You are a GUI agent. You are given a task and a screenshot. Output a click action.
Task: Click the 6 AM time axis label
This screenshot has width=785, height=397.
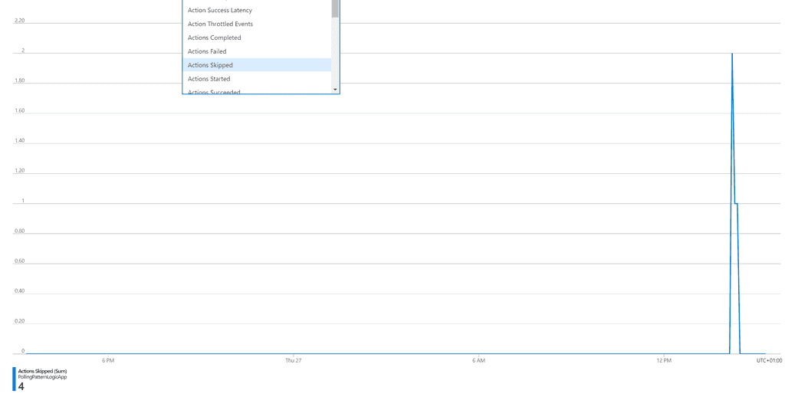pos(478,360)
